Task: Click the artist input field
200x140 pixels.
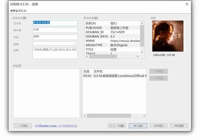Action: tap(55, 23)
